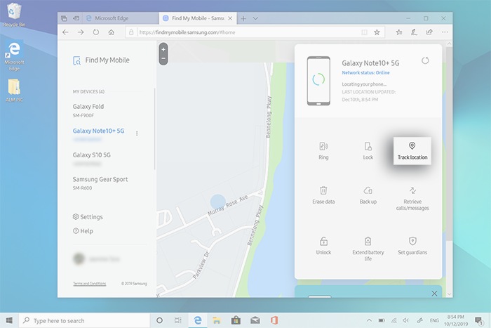Go forward in Edge browser

[x=81, y=32]
